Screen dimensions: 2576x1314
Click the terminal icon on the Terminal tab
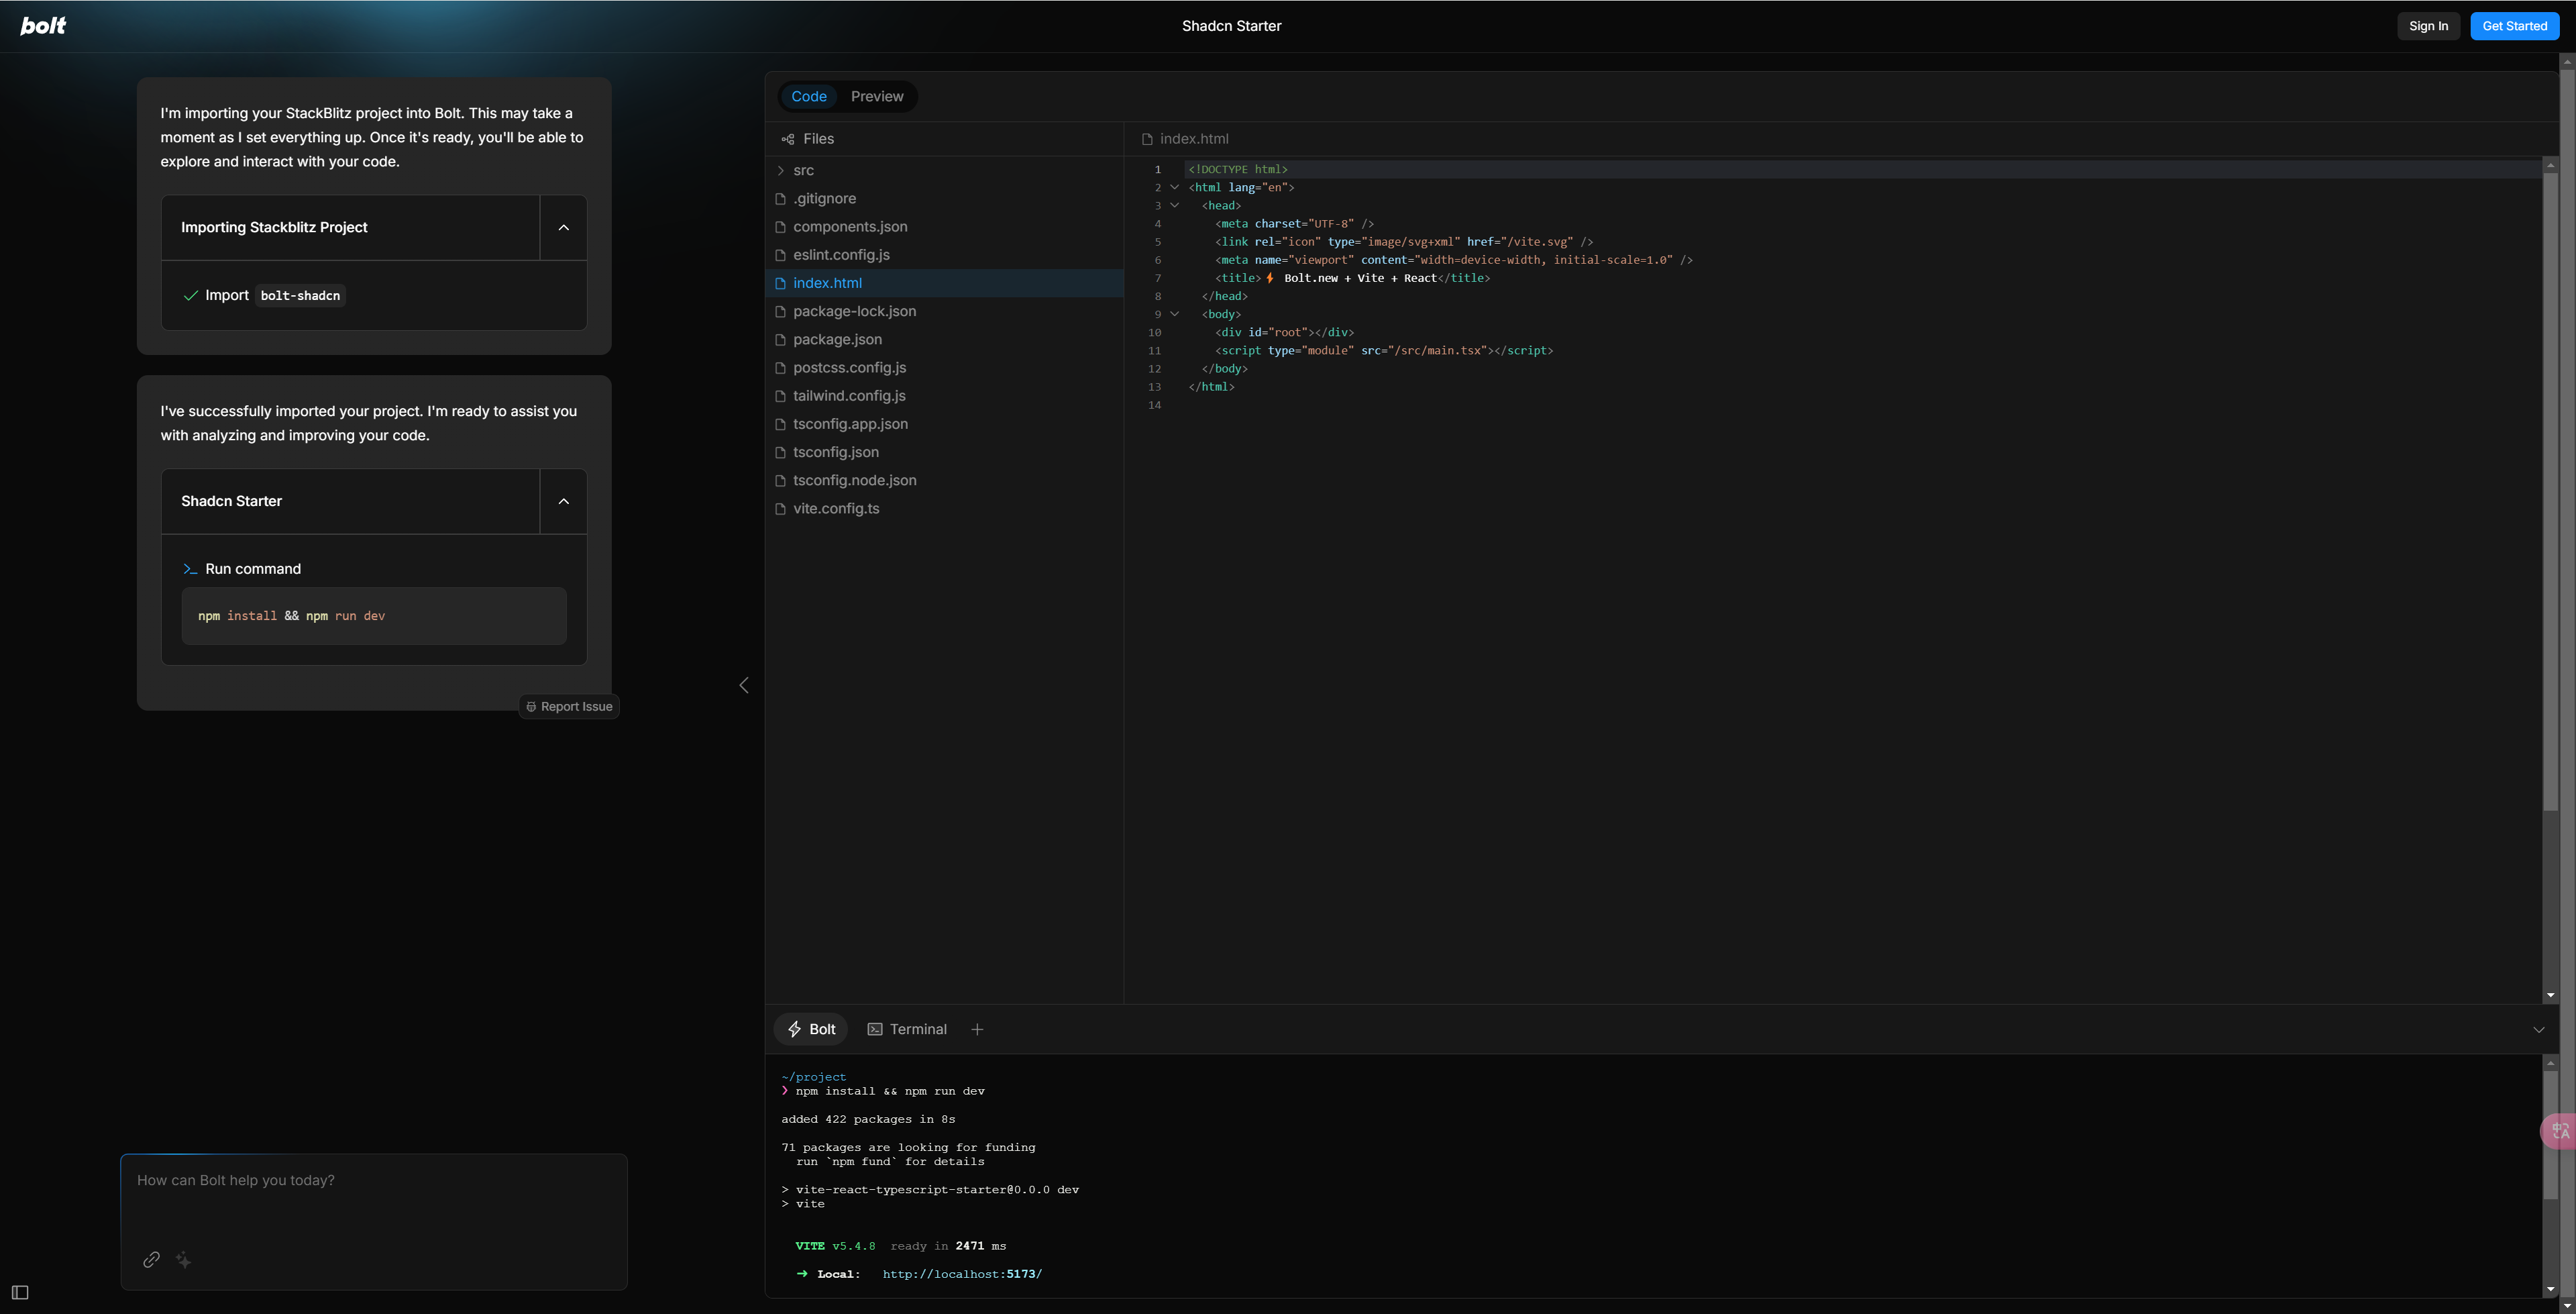pos(875,1029)
